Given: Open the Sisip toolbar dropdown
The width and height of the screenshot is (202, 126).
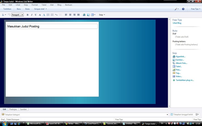Looking at the screenshot, I should pyautogui.click(x=102, y=15).
